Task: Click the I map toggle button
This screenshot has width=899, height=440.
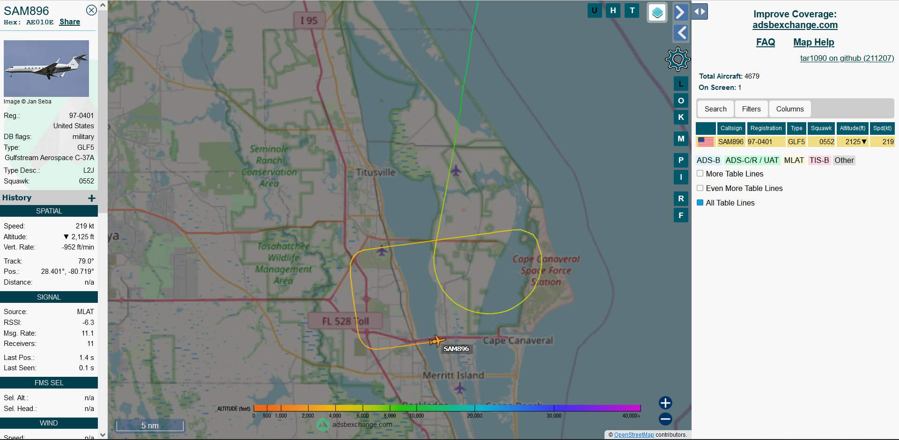Action: 681,177
